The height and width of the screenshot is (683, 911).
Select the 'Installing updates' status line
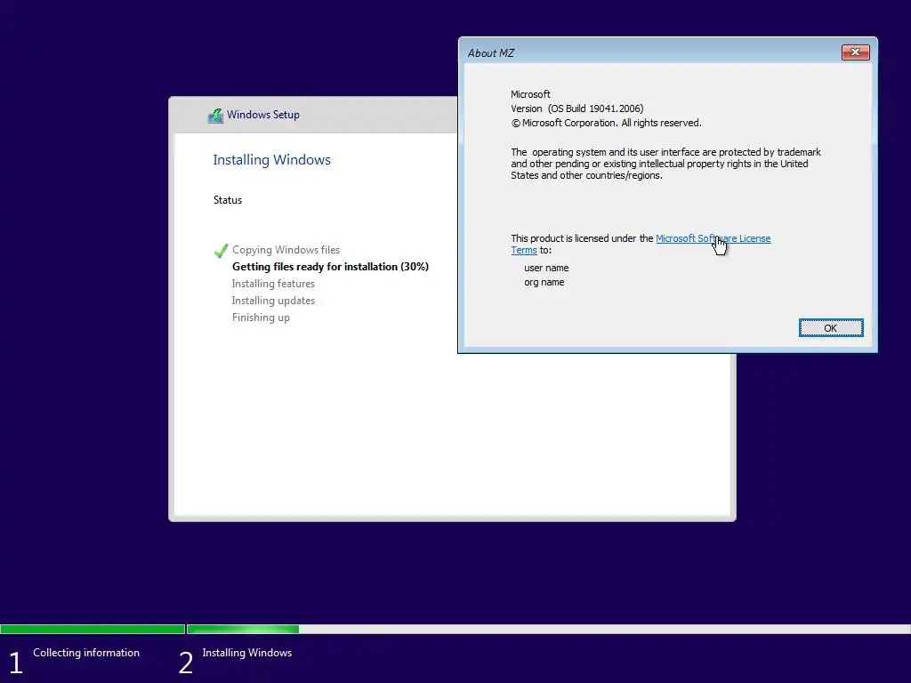coord(273,301)
